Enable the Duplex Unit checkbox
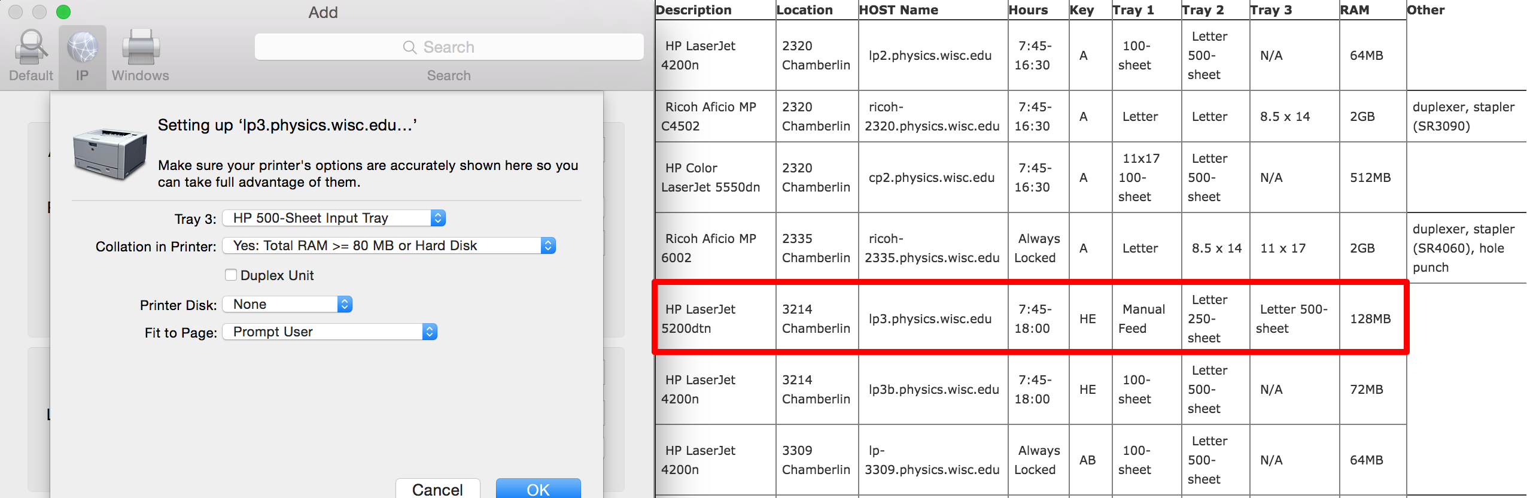This screenshot has width=1527, height=498. coord(231,275)
